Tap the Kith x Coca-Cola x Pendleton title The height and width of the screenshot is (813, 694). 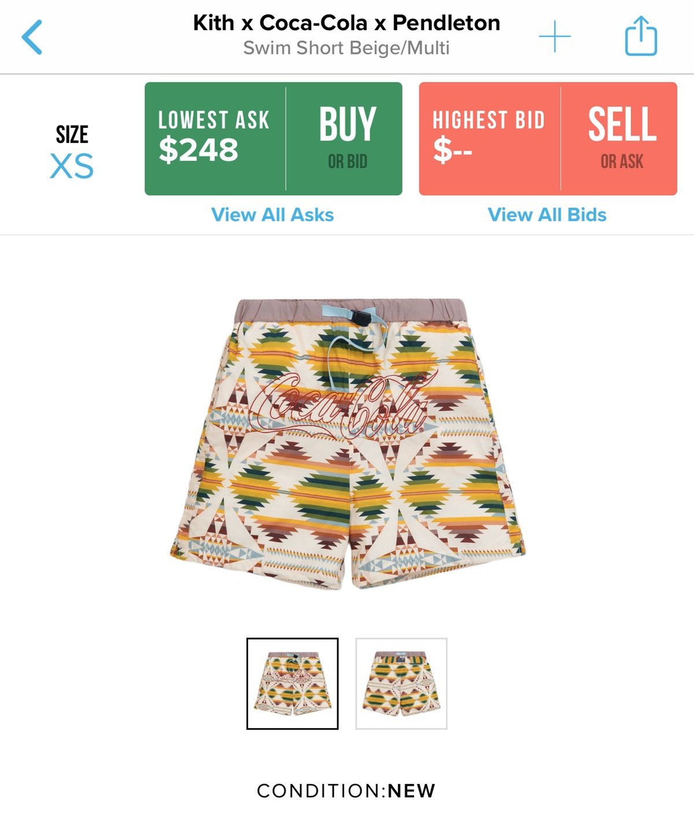click(346, 23)
